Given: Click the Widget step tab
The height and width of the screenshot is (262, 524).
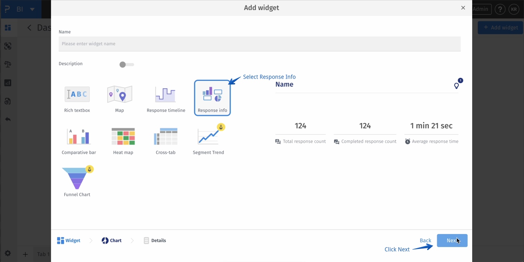Looking at the screenshot, I should [x=69, y=240].
